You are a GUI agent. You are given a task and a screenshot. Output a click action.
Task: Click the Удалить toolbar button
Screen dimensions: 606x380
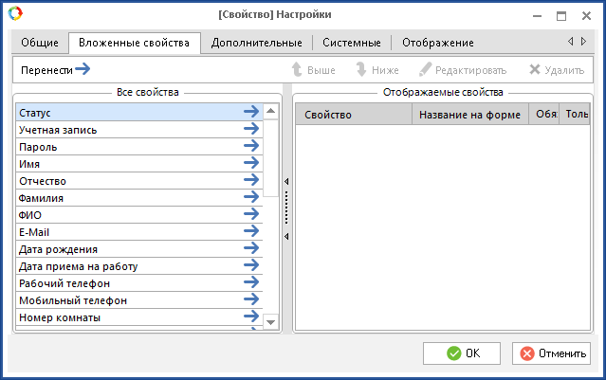point(557,70)
